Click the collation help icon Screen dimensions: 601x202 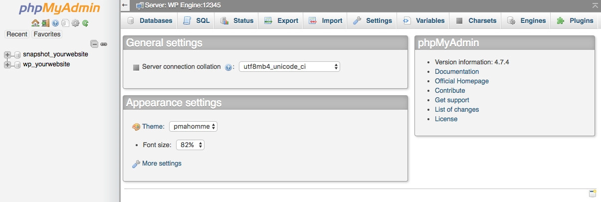(229, 67)
